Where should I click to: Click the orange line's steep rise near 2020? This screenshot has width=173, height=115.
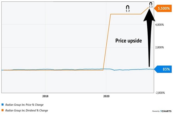coord(107,42)
